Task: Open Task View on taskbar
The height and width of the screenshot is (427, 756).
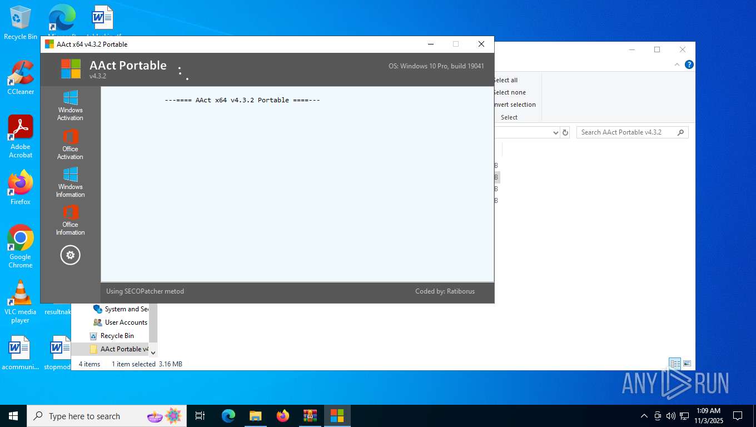Action: pos(200,416)
